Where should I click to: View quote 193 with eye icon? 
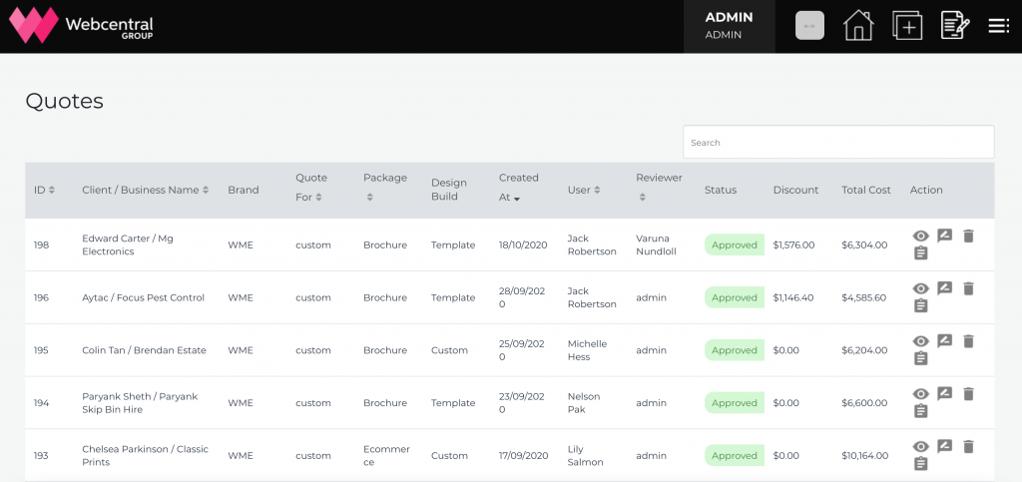[920, 447]
